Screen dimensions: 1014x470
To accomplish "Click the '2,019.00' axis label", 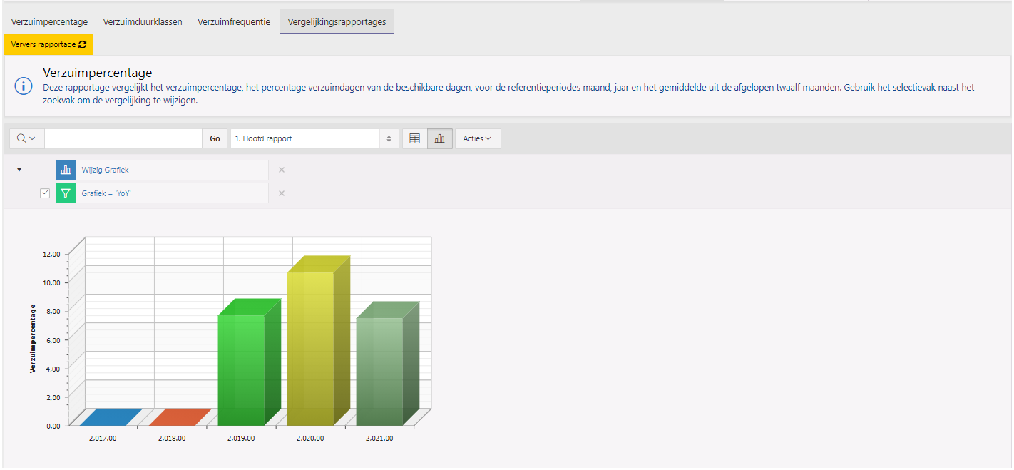I will pos(241,439).
